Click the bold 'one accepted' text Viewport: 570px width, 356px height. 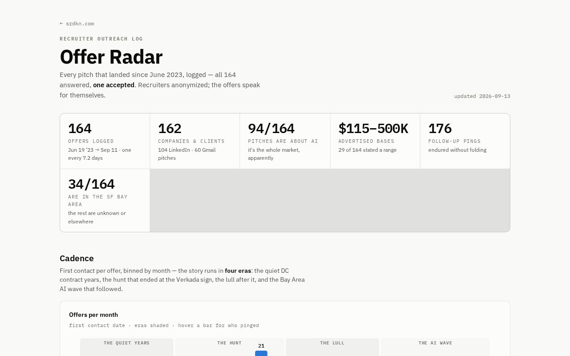tap(114, 85)
